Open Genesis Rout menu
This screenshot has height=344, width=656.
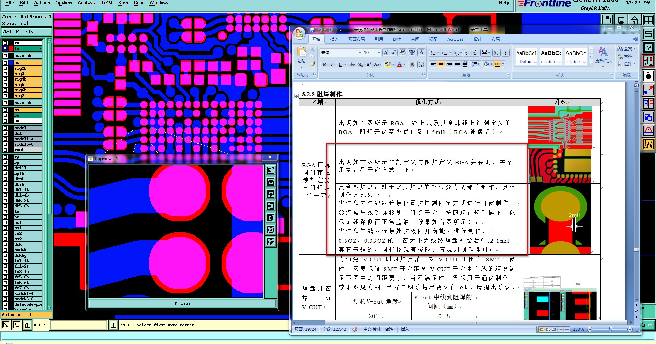tap(139, 3)
